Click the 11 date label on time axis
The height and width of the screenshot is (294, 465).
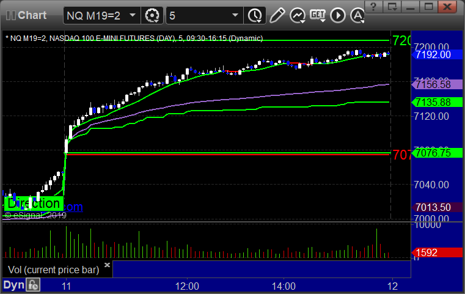67,286
